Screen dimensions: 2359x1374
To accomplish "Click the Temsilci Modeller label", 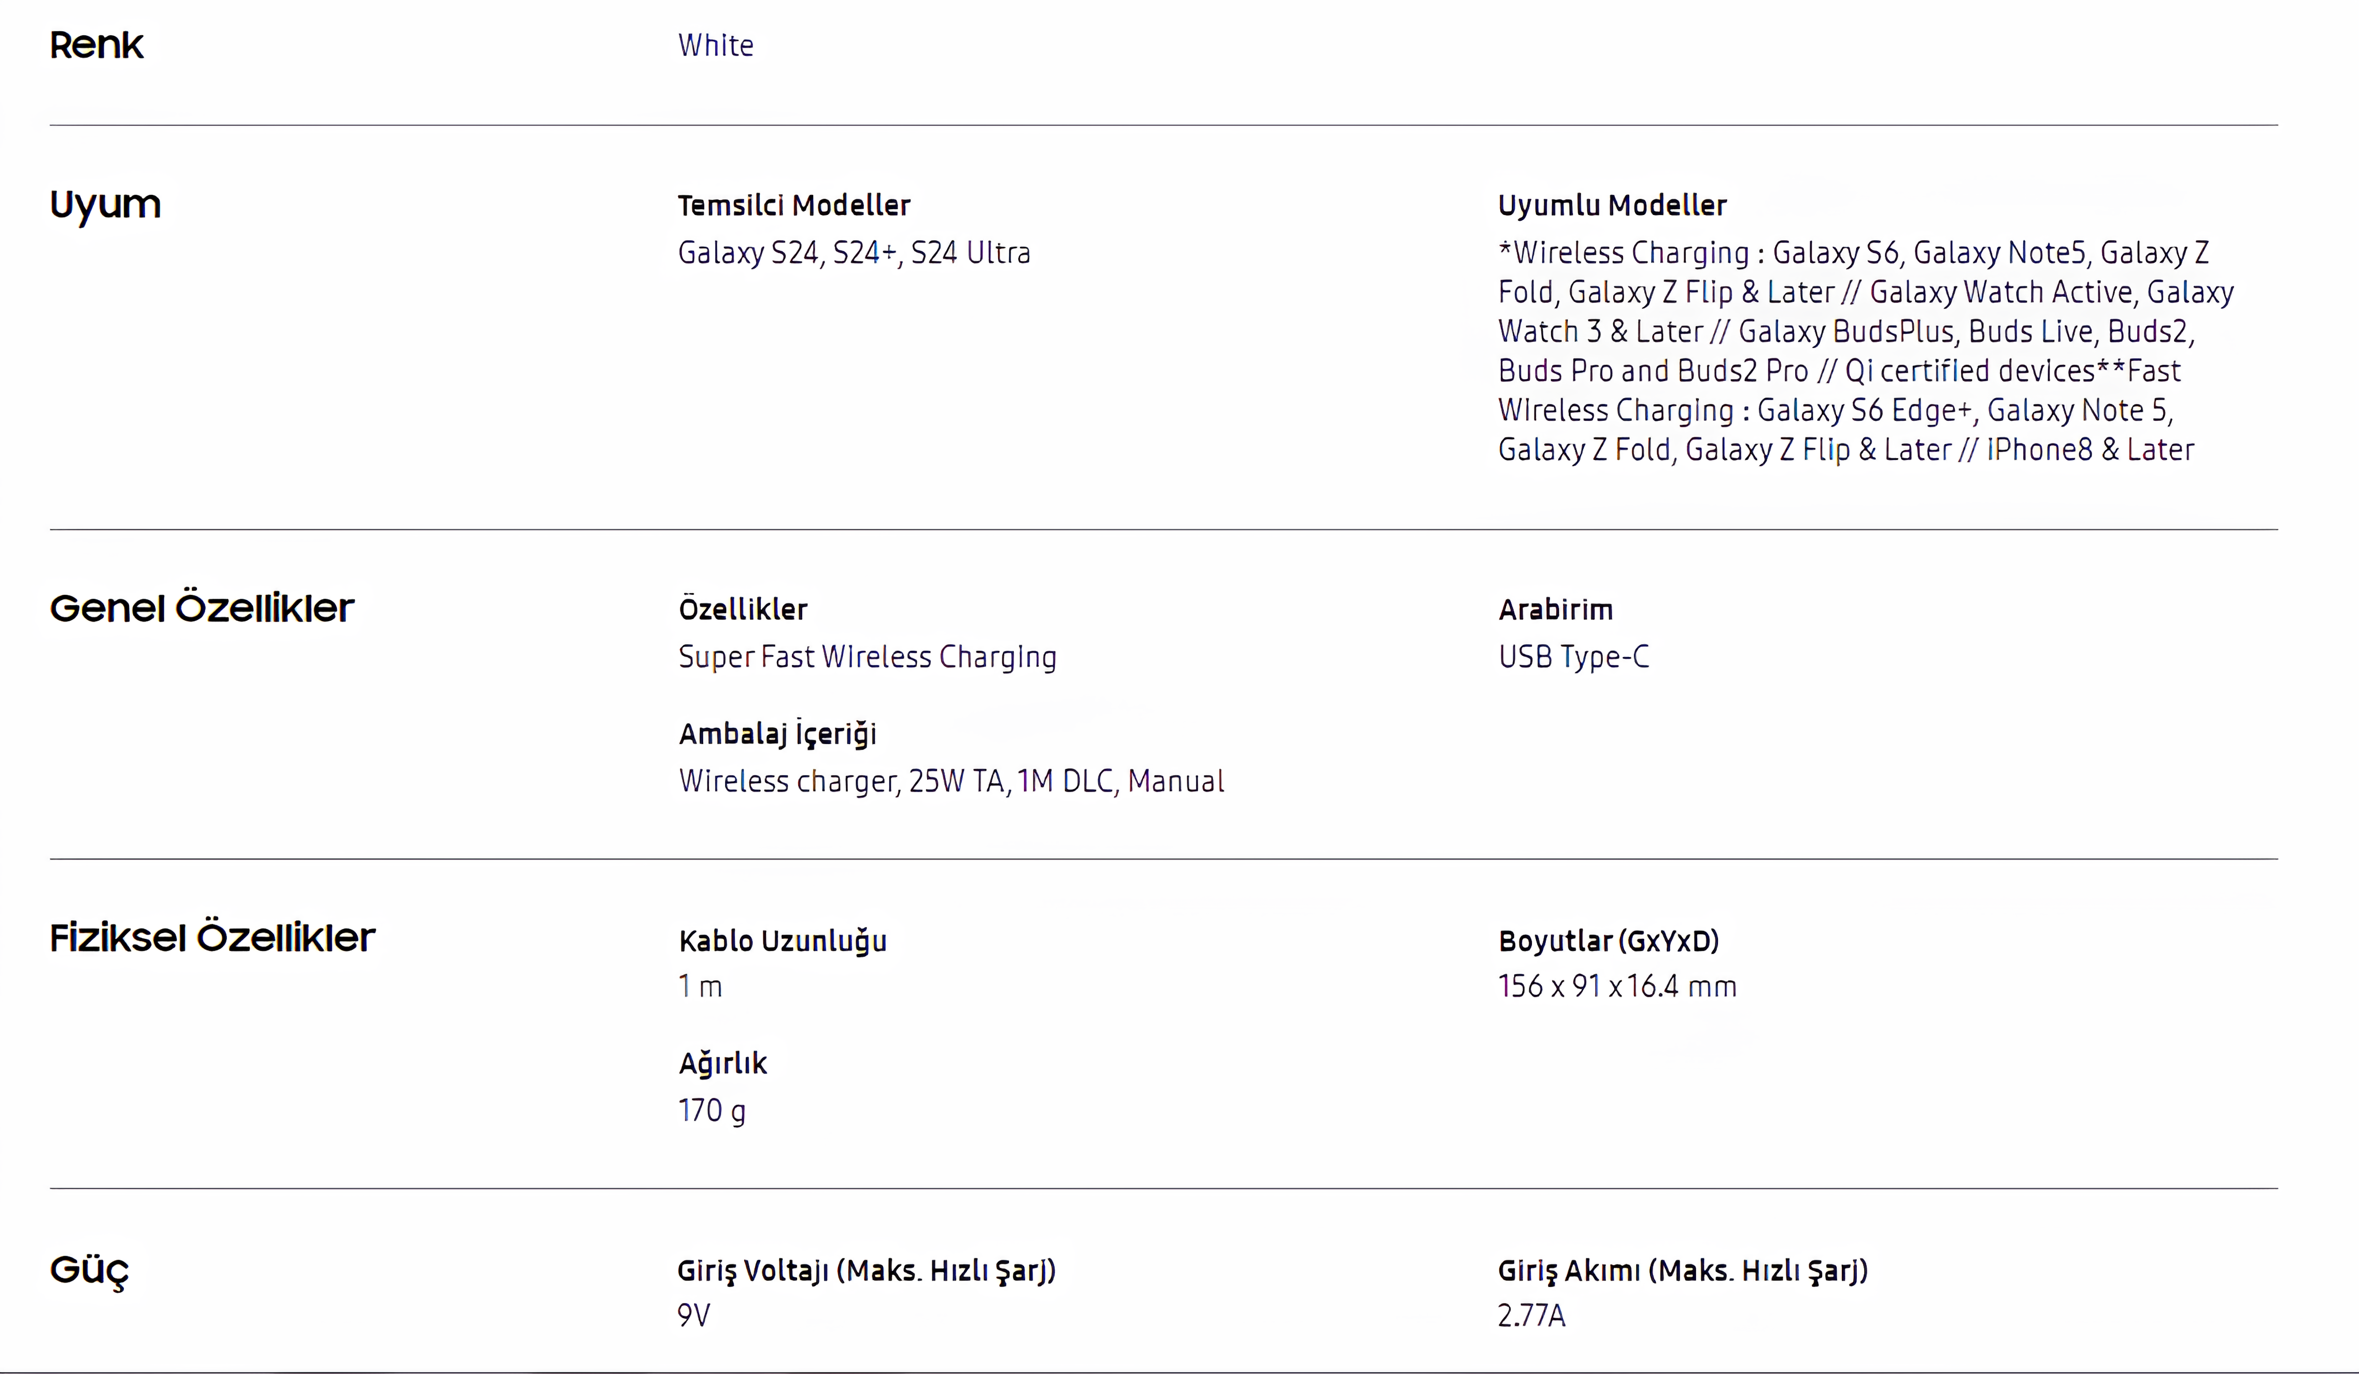I will tap(794, 205).
